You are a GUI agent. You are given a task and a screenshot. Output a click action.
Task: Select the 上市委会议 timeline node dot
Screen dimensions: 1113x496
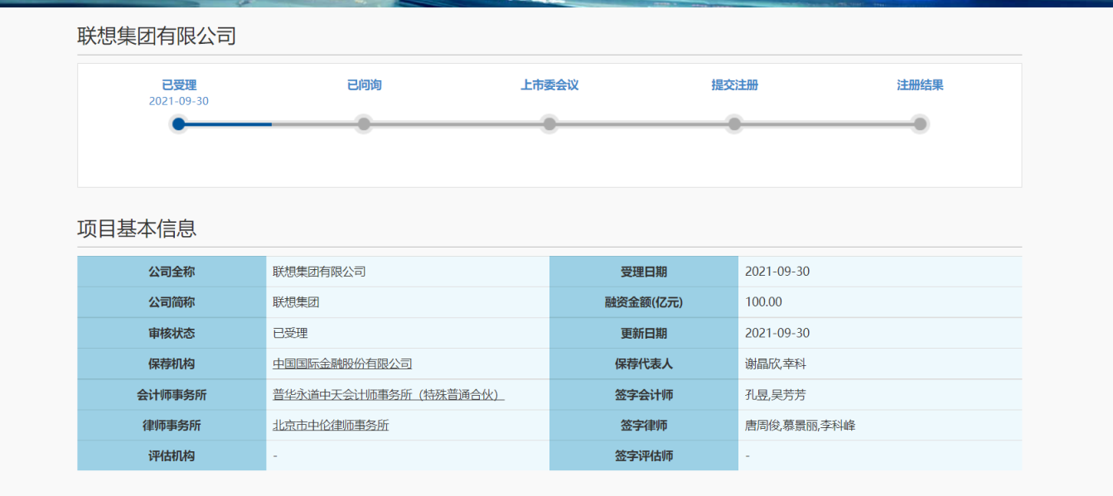pyautogui.click(x=549, y=124)
